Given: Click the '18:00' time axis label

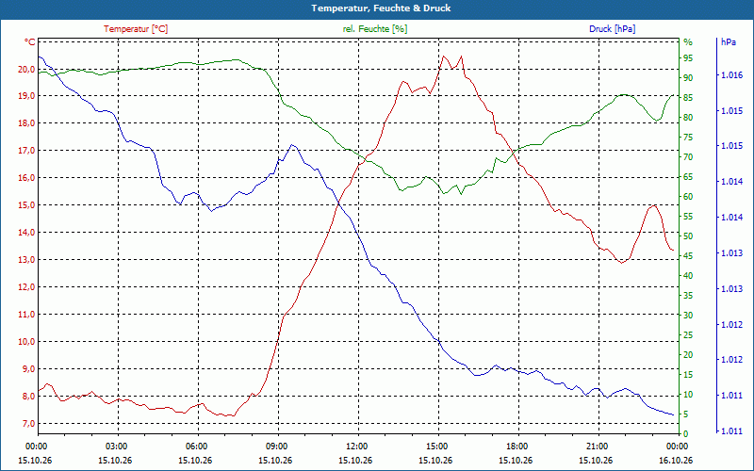Looking at the screenshot, I should click(516, 447).
